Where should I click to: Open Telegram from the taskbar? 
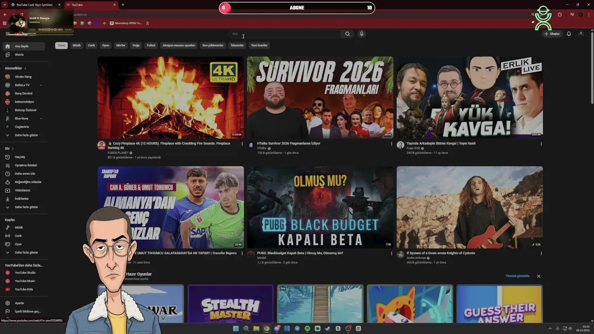click(x=297, y=328)
